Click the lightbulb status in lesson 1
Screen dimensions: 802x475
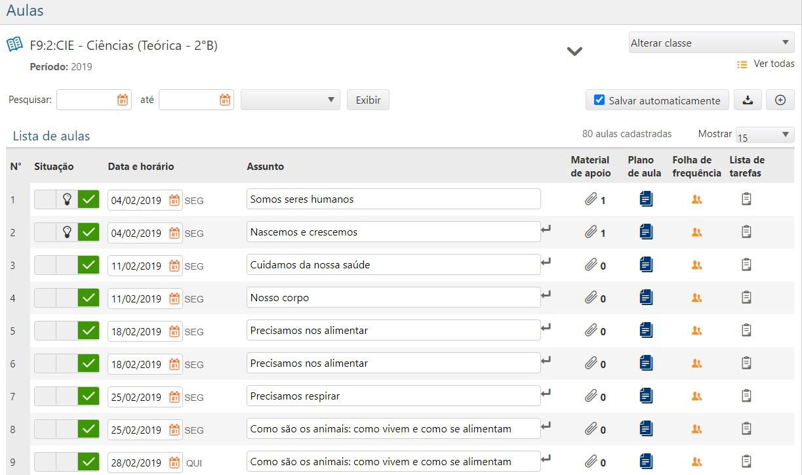tap(67, 199)
